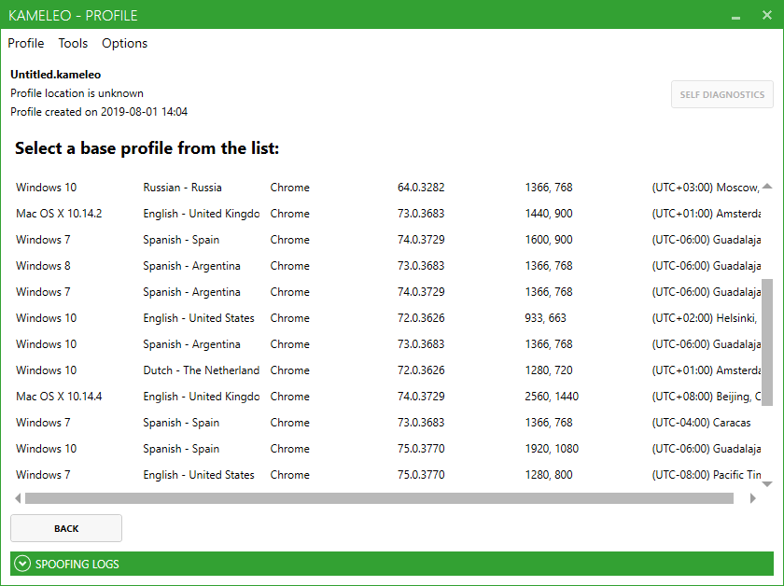Click the (UTC+03:00) Moscow timezone cell

coord(706,188)
